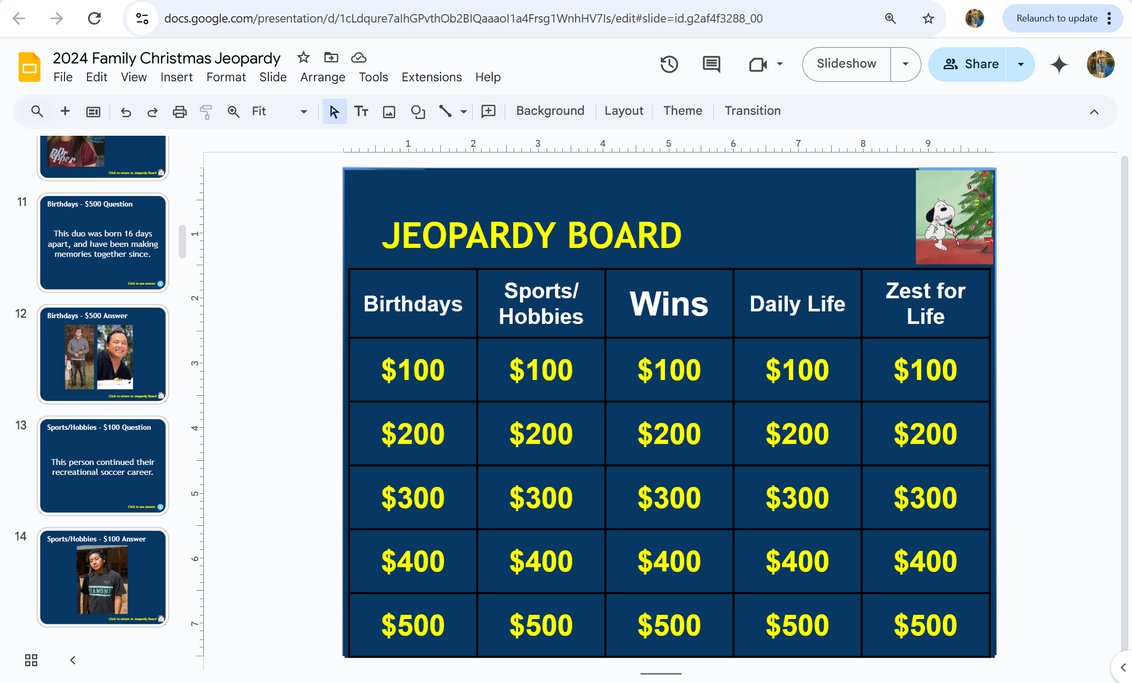Image resolution: width=1132 pixels, height=683 pixels.
Task: Open the Extensions menu
Action: (431, 77)
